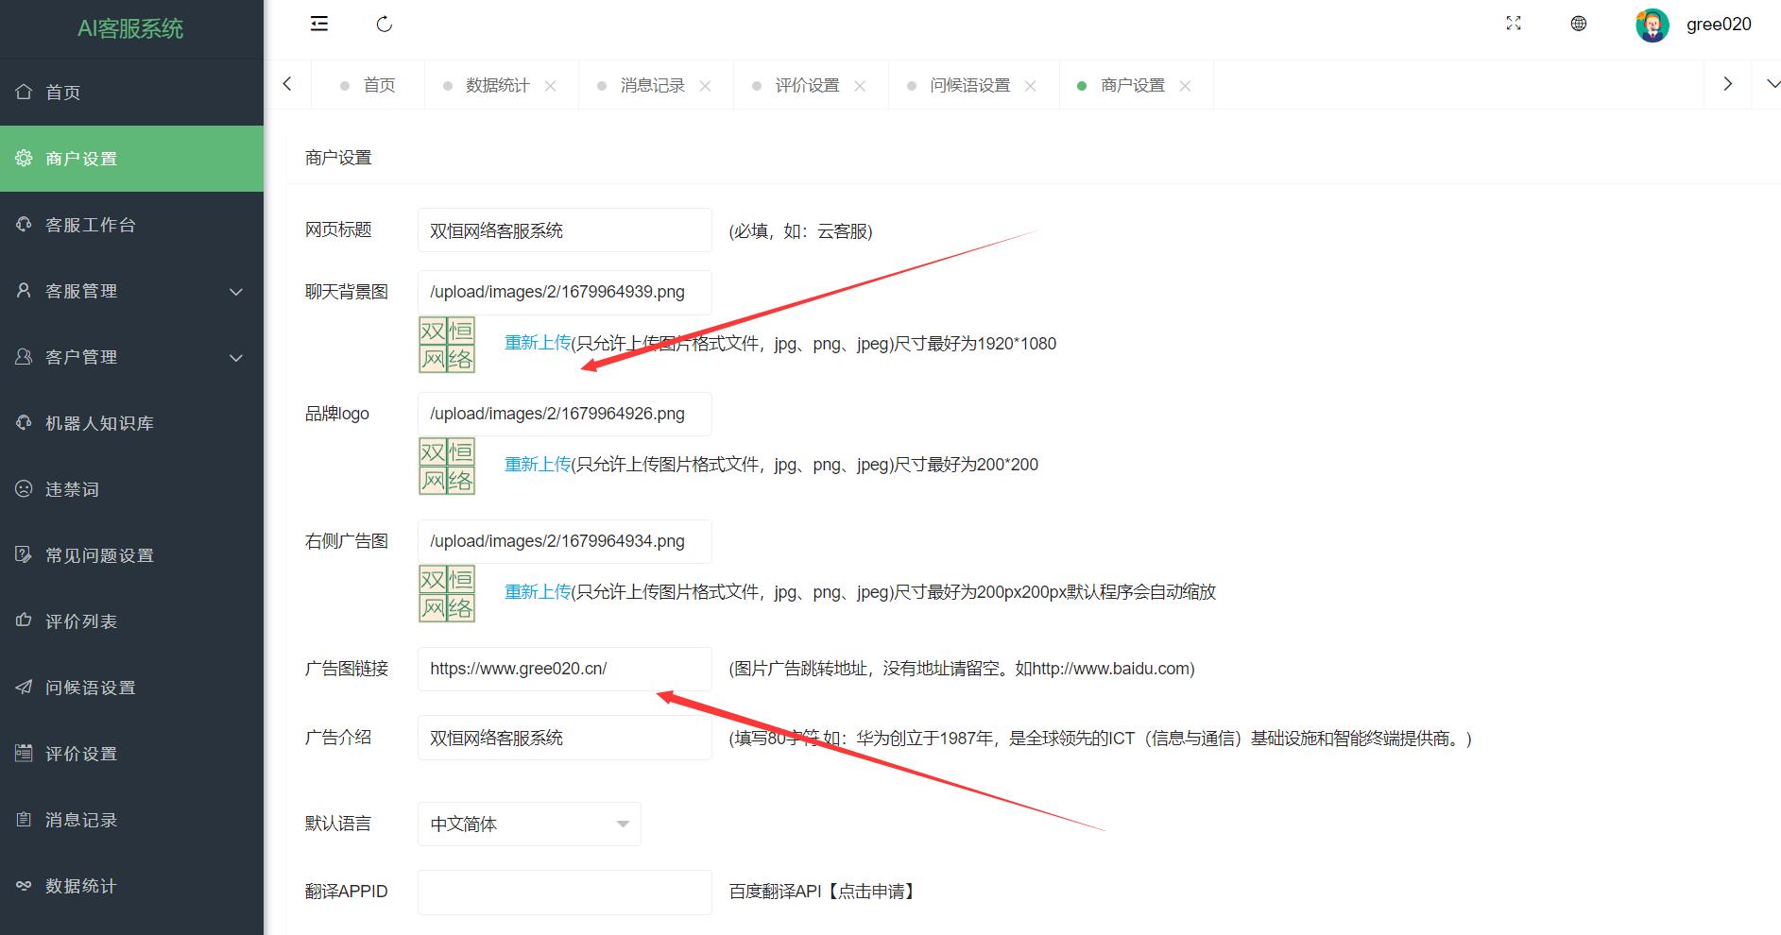Toggle fullscreen with the expand icon
Image resolution: width=1781 pixels, height=935 pixels.
[x=1514, y=24]
